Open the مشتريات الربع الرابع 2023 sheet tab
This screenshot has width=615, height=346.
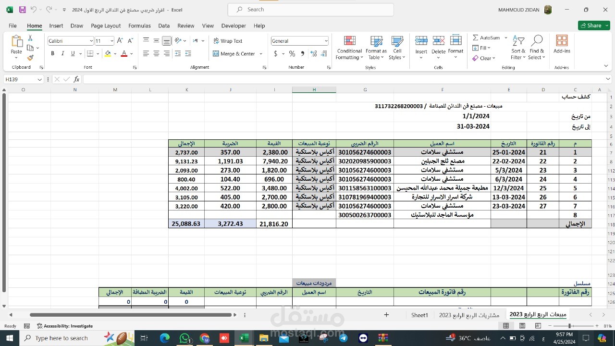click(x=469, y=315)
